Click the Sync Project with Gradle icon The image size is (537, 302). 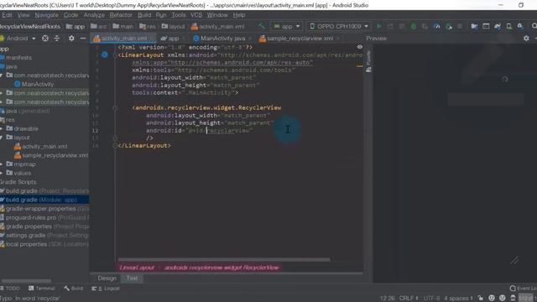[498, 26]
